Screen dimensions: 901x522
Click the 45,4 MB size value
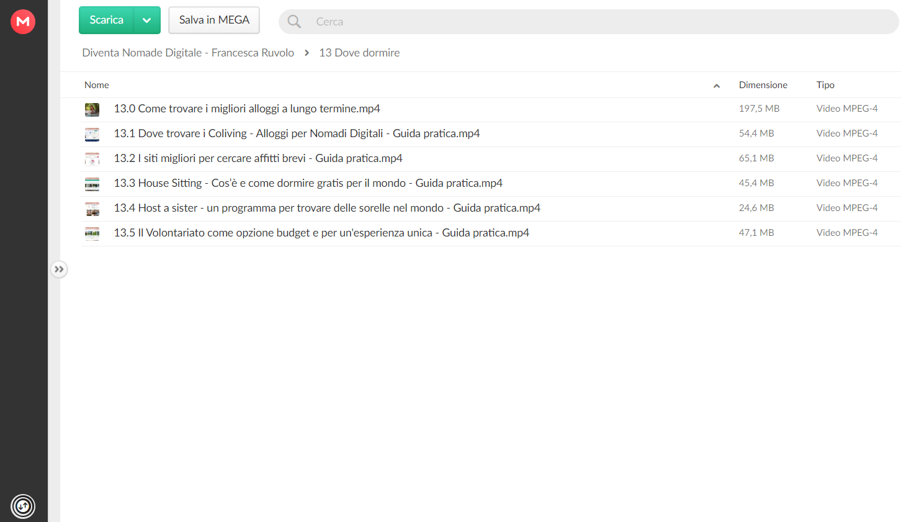click(756, 183)
